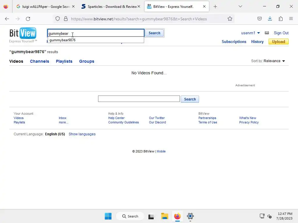Open the Our Discord footer link
This screenshot has height=223, width=298.
(157, 122)
